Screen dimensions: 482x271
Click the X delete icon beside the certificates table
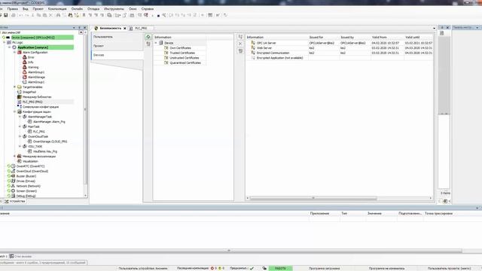[x=240, y=44]
